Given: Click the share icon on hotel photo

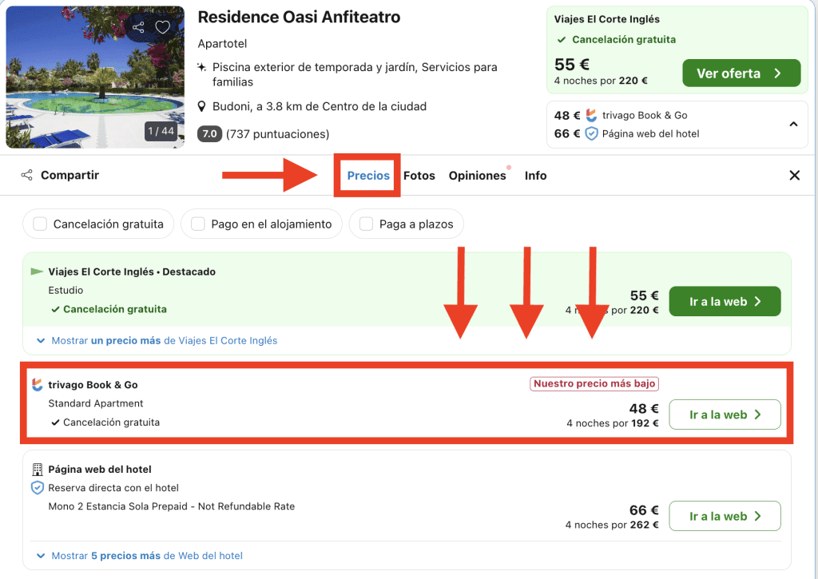Looking at the screenshot, I should [x=139, y=28].
